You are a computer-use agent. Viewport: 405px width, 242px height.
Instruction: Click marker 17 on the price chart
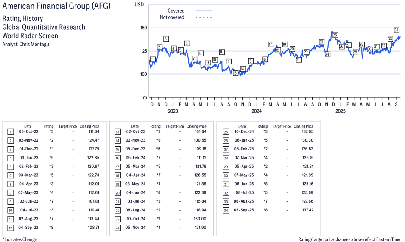(271, 45)
